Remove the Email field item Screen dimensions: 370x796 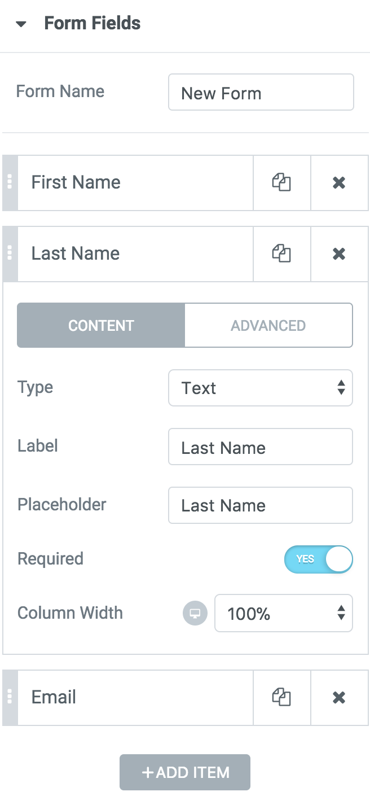tap(339, 698)
